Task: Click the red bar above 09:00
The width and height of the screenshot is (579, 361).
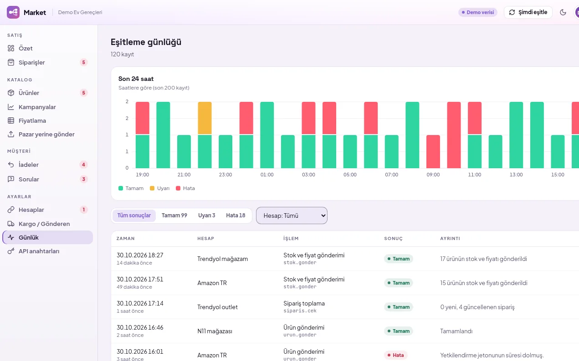Action: pyautogui.click(x=433, y=151)
